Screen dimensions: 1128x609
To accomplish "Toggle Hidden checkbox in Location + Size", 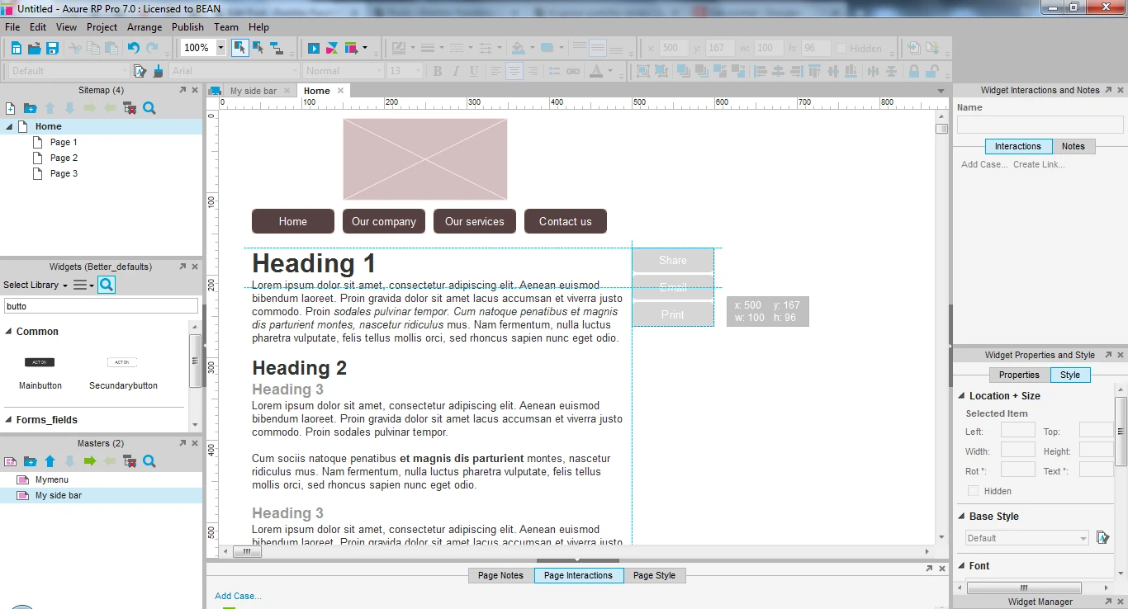I will pyautogui.click(x=973, y=490).
